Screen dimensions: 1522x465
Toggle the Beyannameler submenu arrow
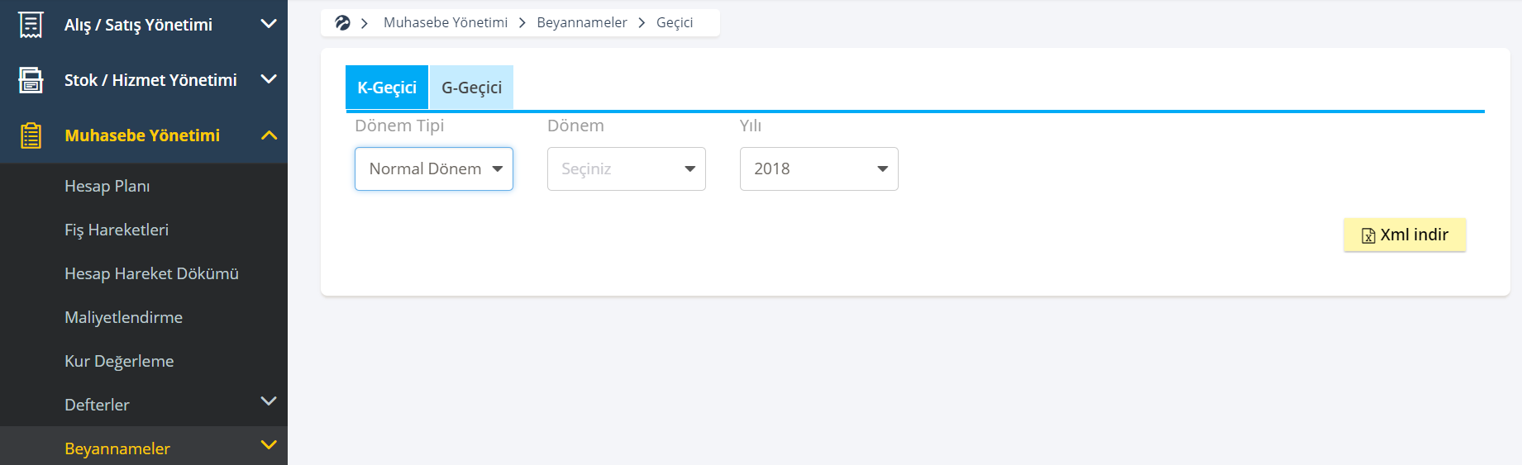click(x=269, y=445)
